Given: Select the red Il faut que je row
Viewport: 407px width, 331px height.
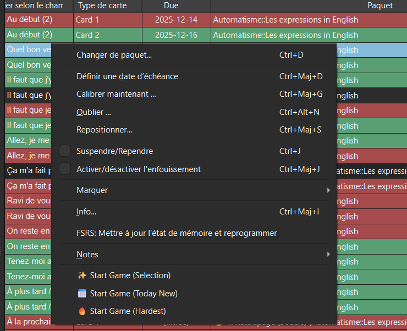Looking at the screenshot, I should point(28,111).
